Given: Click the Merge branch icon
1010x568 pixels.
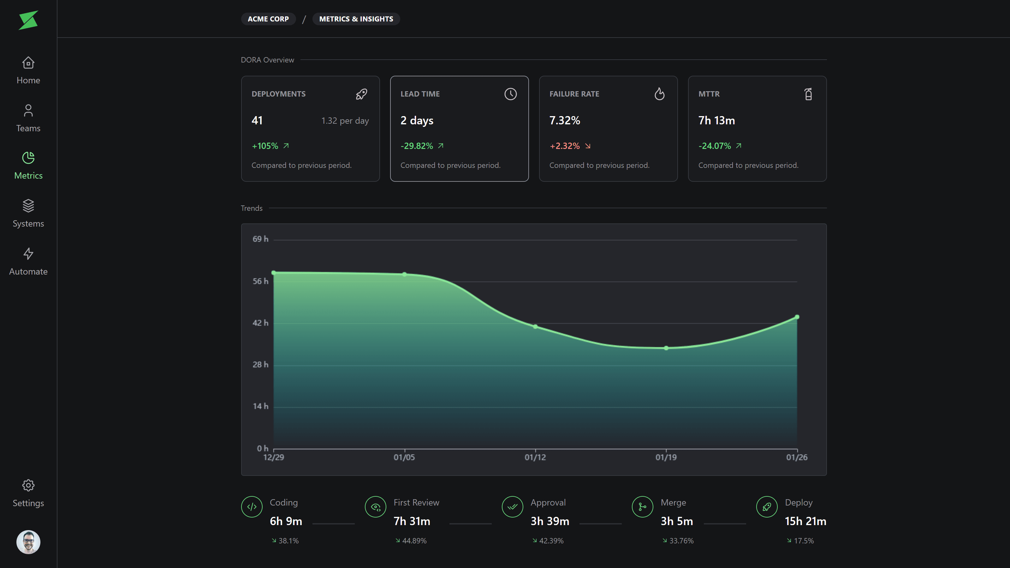Looking at the screenshot, I should [642, 507].
